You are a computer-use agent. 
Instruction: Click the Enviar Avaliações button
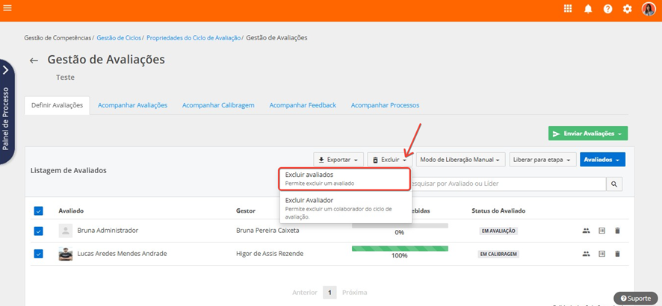(588, 134)
